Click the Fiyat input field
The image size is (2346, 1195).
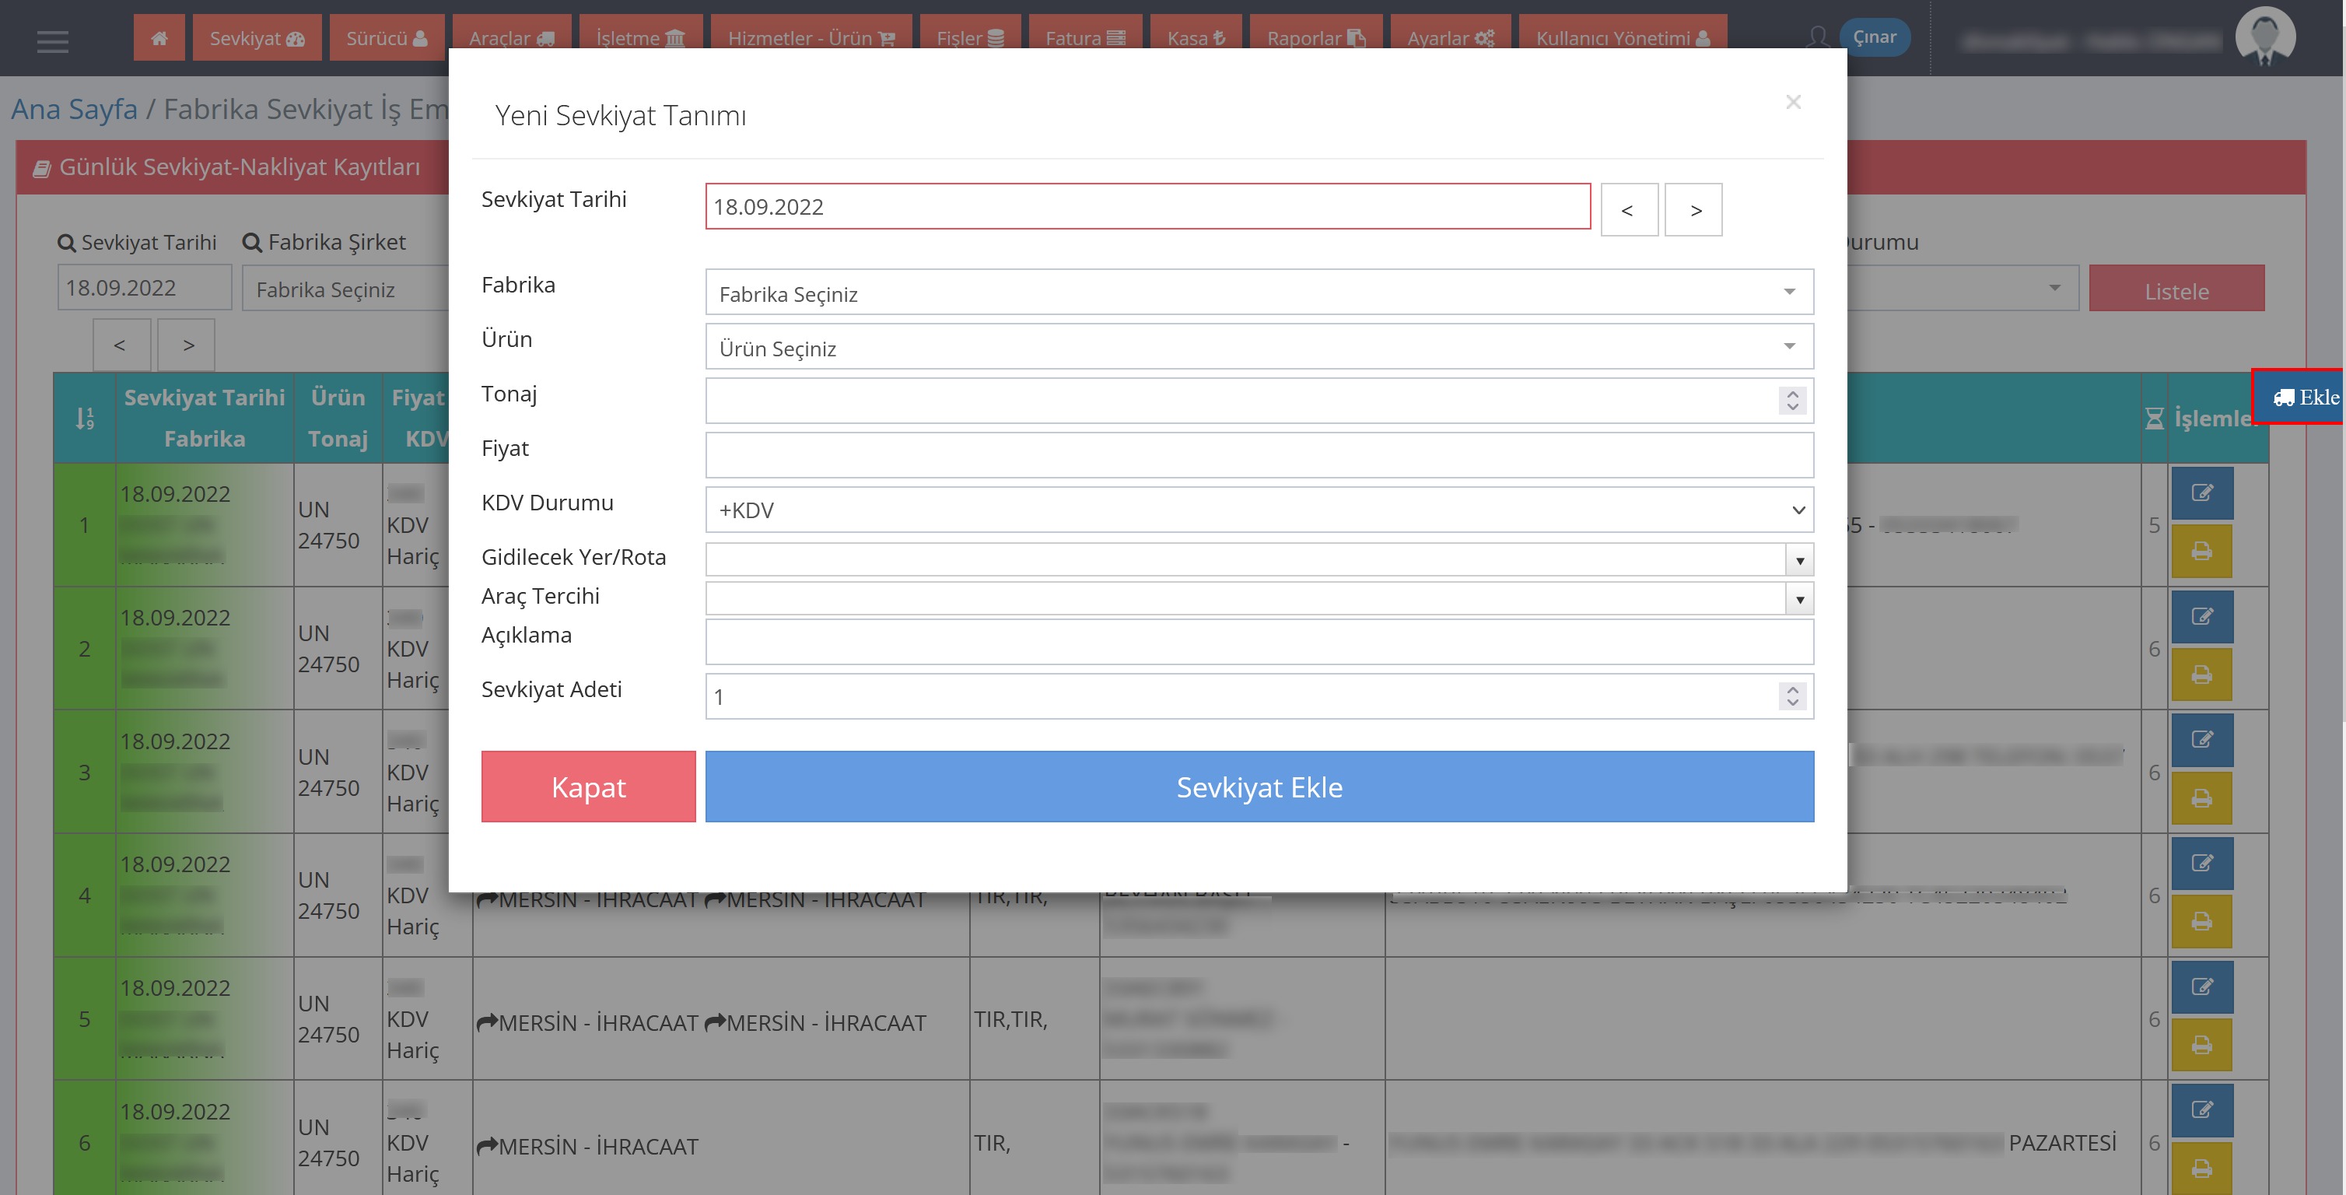pos(1259,455)
